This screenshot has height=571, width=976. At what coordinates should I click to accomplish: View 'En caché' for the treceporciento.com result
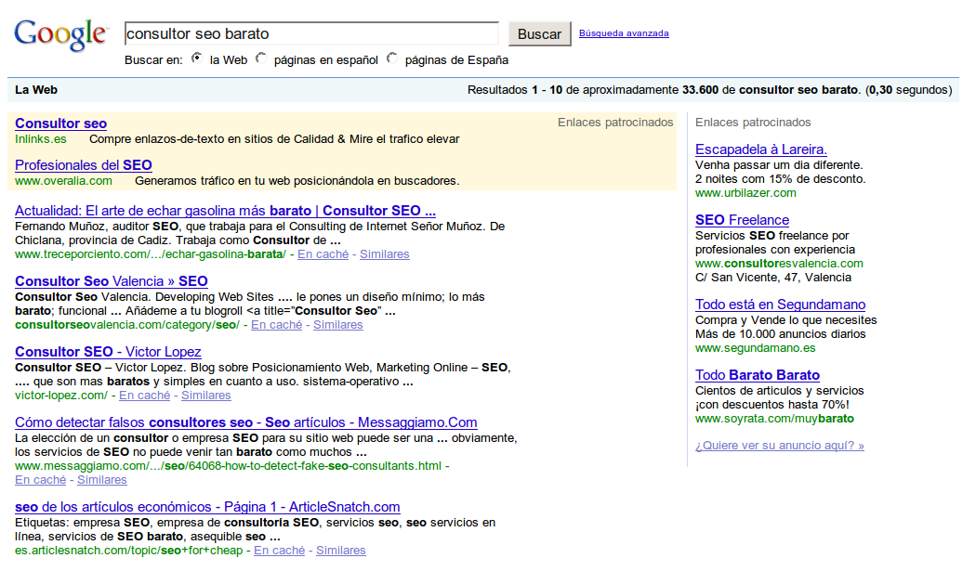coord(323,254)
